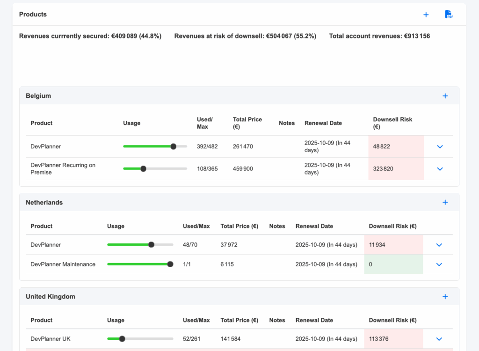This screenshot has height=351, width=479.
Task: Click downsell risk value 11 934
Action: click(x=377, y=245)
